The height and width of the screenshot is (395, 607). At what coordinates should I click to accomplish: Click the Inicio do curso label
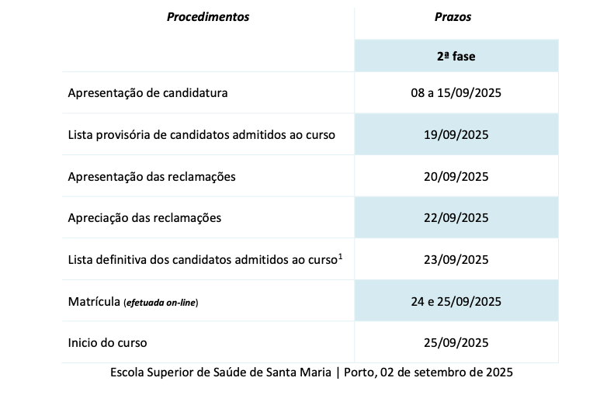pyautogui.click(x=107, y=342)
